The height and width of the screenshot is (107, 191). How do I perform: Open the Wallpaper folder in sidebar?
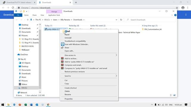(x=25, y=50)
